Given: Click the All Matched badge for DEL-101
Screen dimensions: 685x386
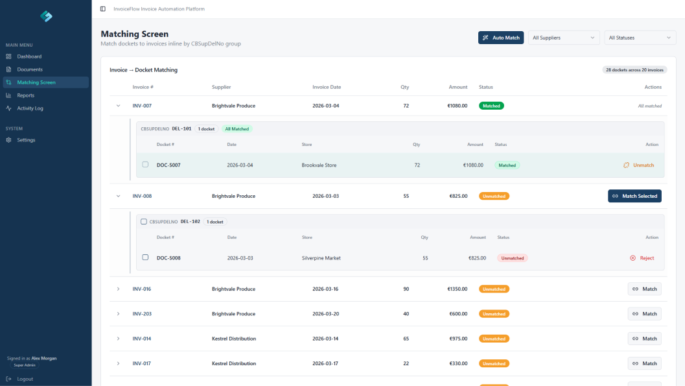Looking at the screenshot, I should tap(237, 129).
